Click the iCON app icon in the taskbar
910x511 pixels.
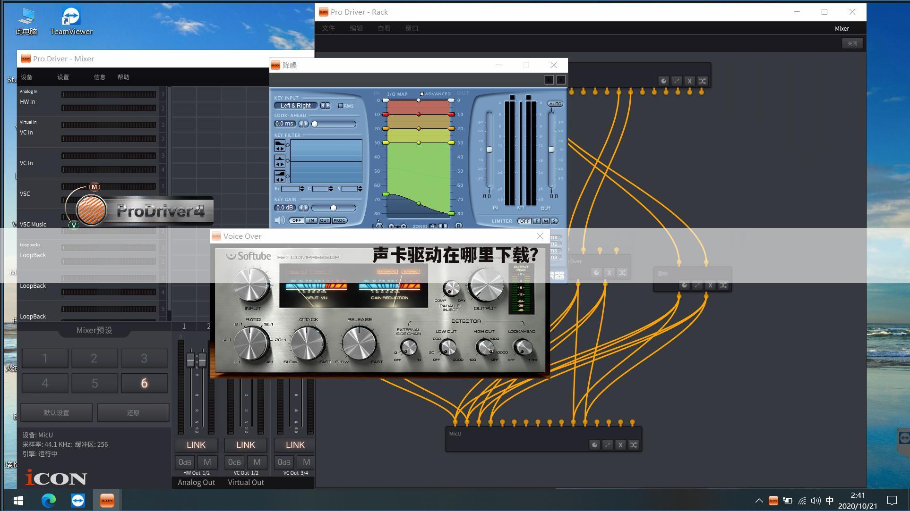click(x=107, y=500)
